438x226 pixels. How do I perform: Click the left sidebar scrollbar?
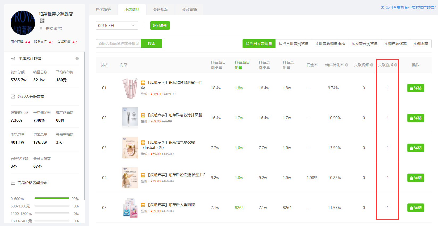pyautogui.click(x=85, y=126)
